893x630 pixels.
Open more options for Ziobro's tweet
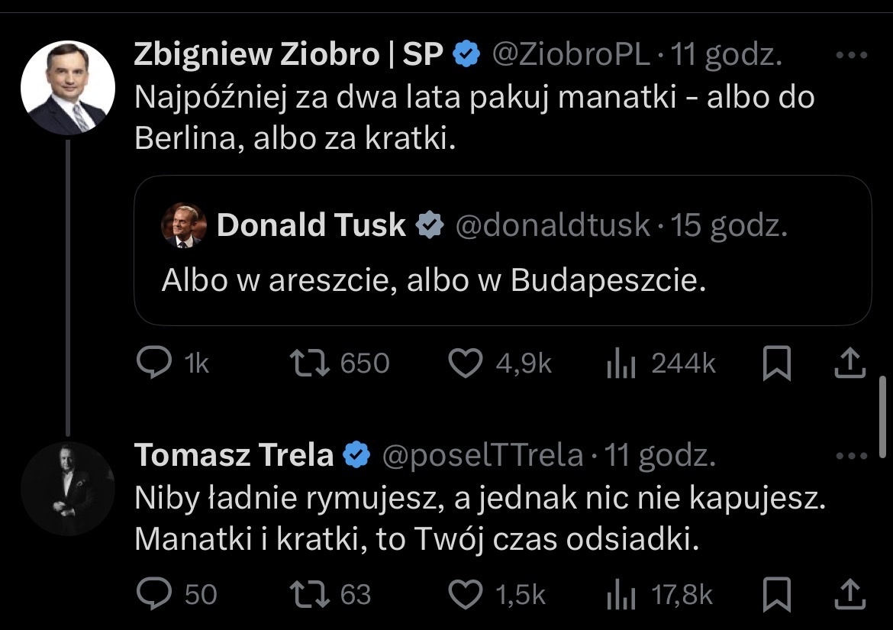852,55
